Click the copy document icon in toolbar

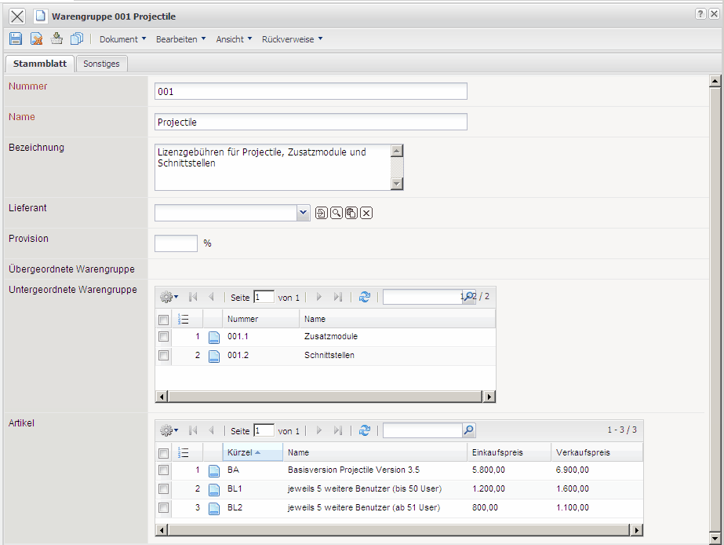tap(77, 38)
